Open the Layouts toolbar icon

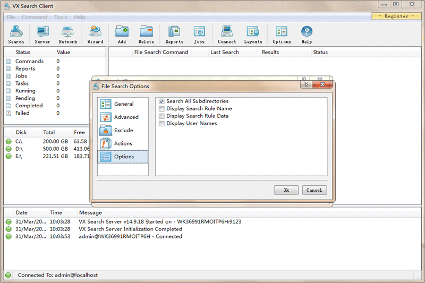[253, 32]
